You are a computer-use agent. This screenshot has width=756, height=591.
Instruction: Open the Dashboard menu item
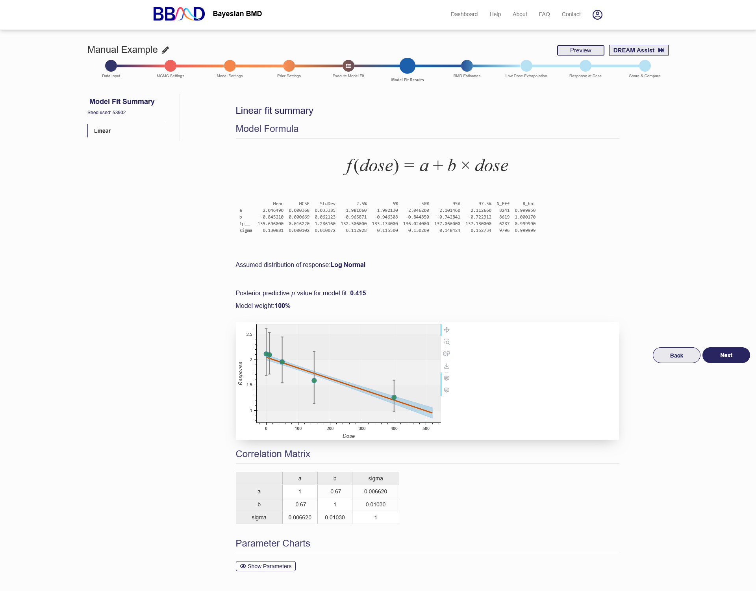tap(464, 14)
